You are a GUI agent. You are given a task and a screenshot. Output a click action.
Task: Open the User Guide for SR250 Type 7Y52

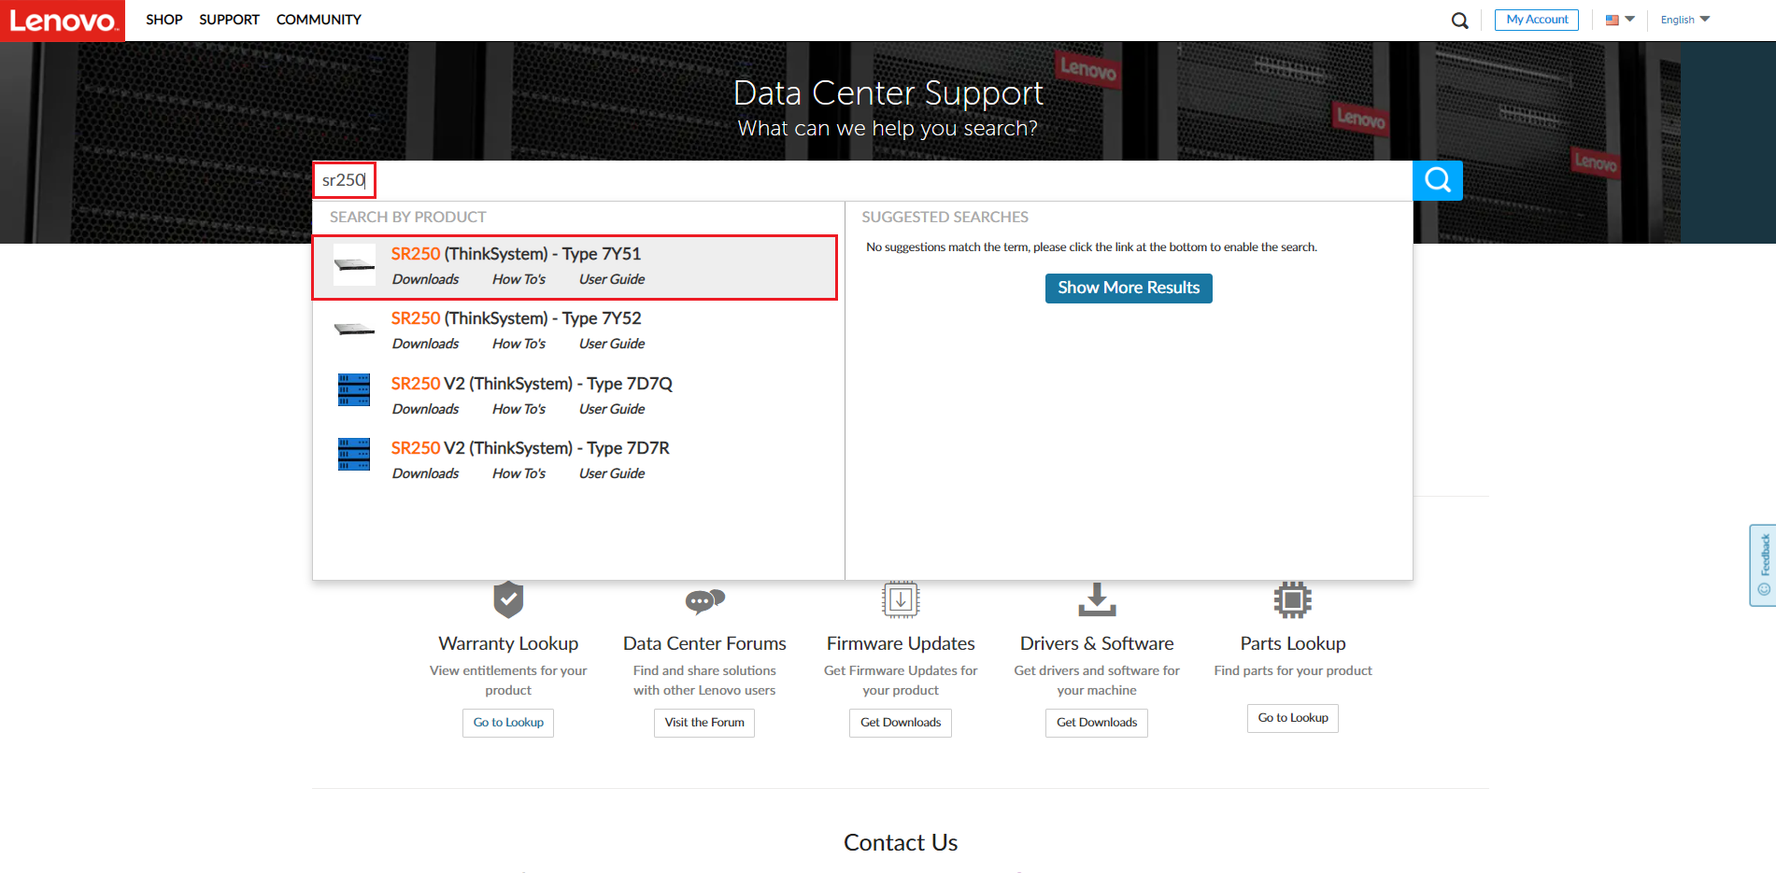(x=611, y=343)
